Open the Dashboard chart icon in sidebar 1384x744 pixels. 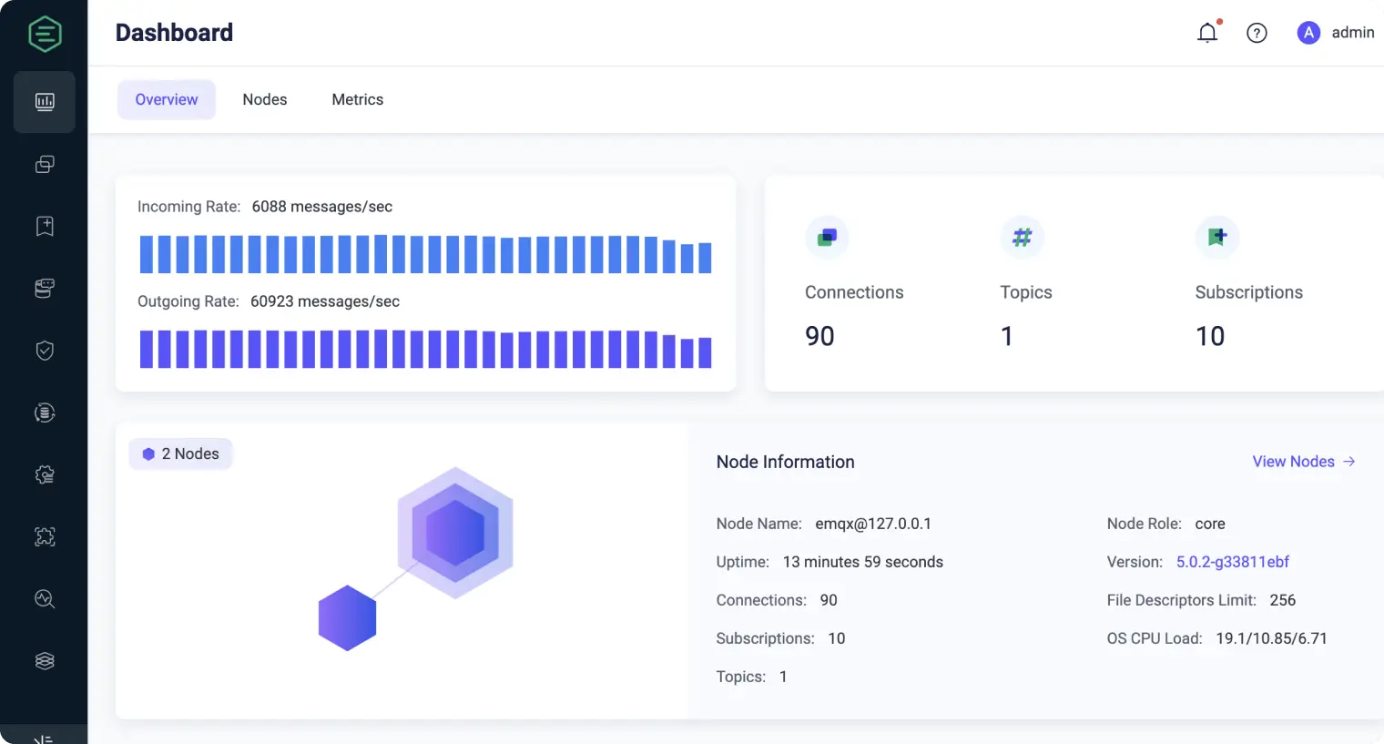(x=45, y=102)
